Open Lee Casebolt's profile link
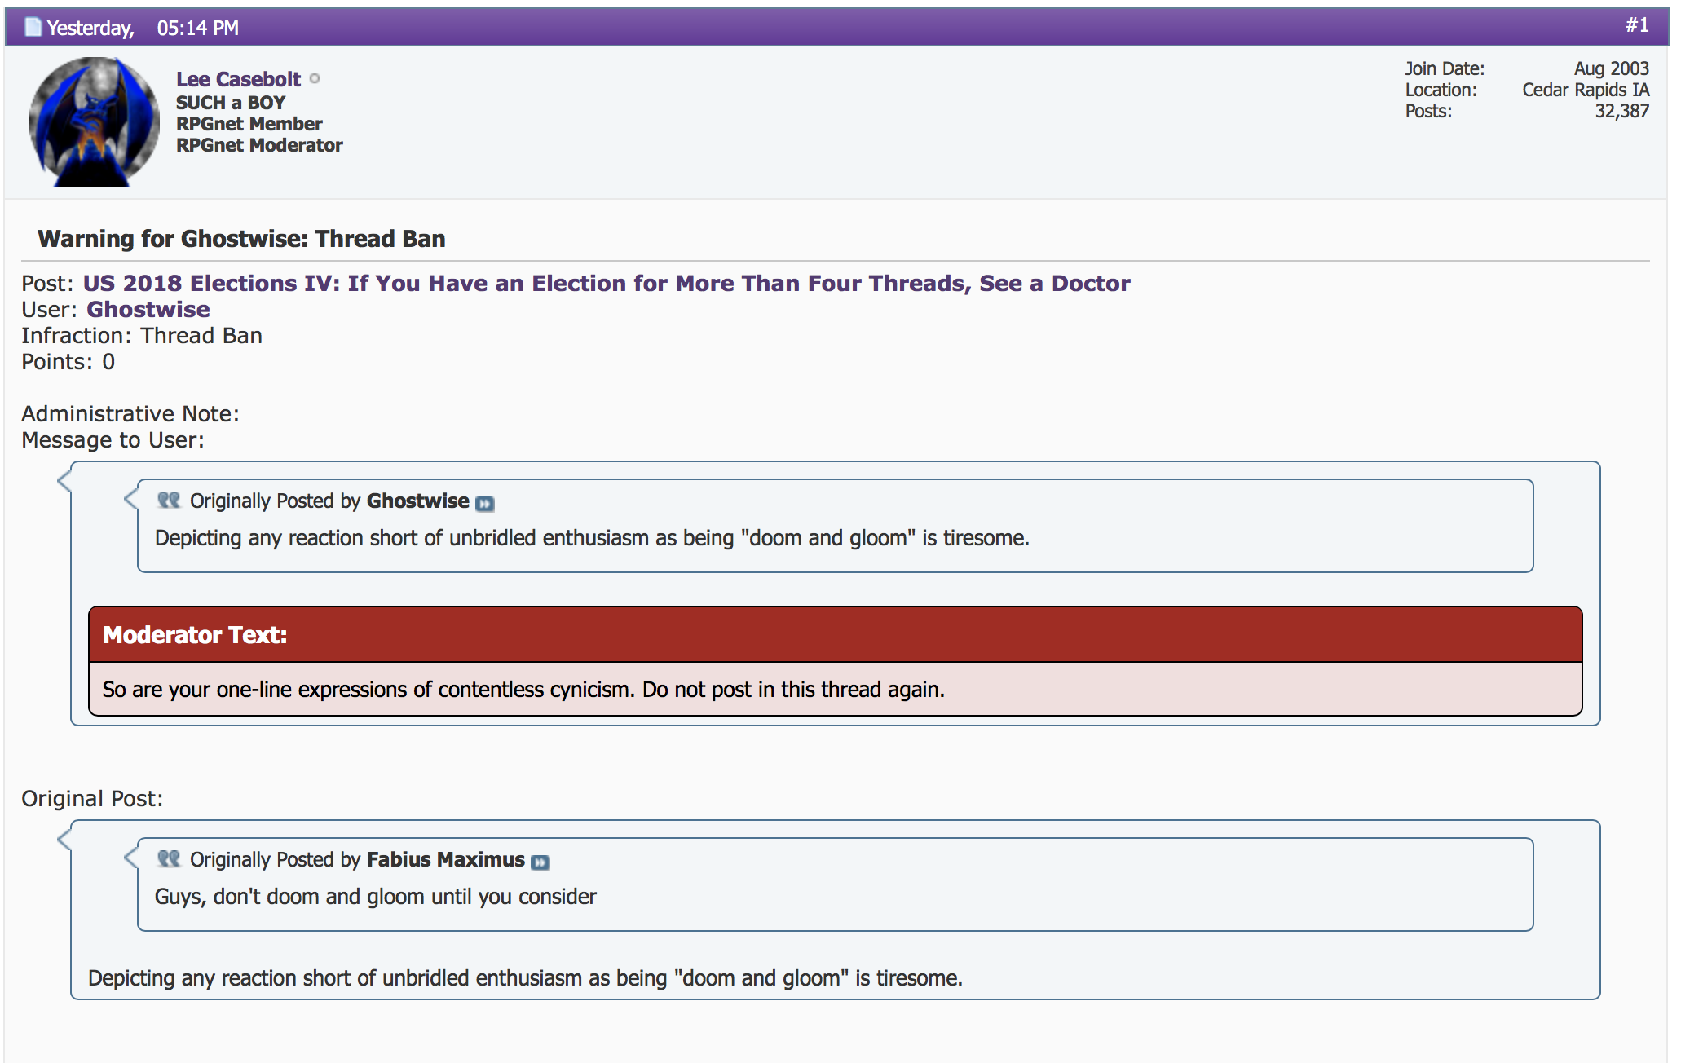 [238, 79]
